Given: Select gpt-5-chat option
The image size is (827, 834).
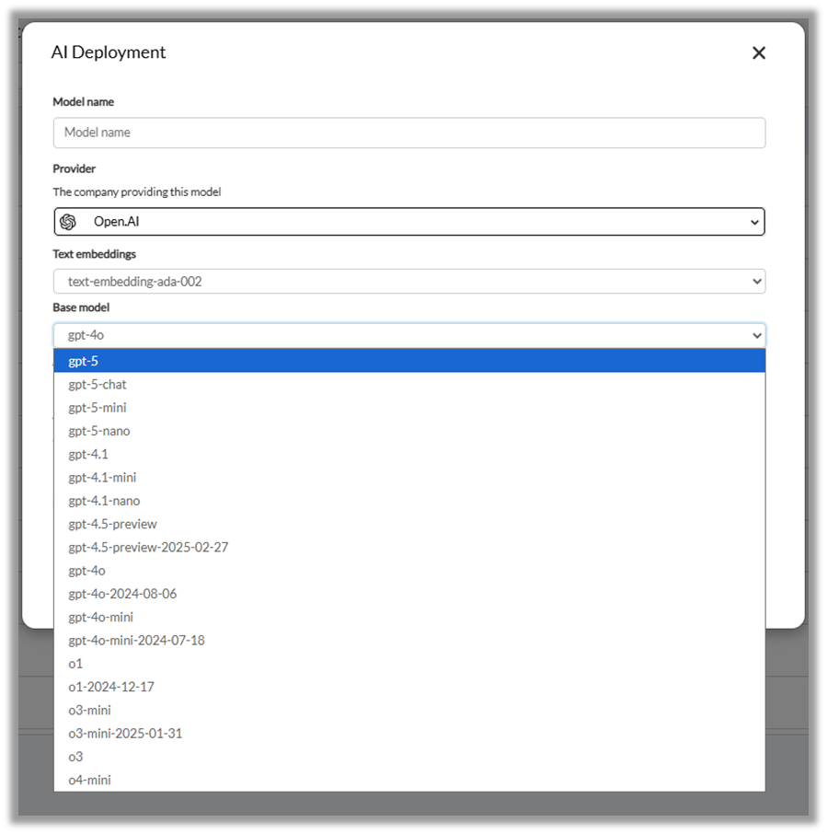Looking at the screenshot, I should point(409,385).
